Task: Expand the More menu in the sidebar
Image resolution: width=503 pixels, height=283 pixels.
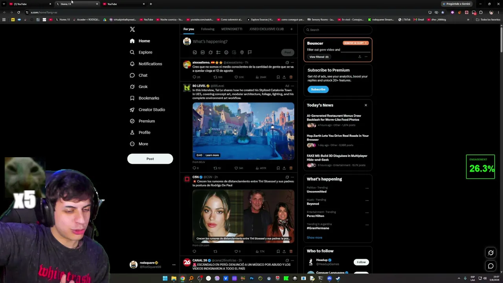Action: click(139, 144)
